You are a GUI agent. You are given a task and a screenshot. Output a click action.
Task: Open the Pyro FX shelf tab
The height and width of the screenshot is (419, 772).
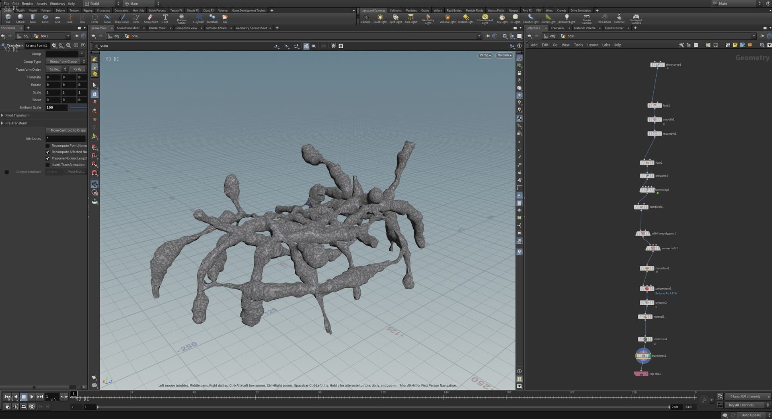[527, 10]
